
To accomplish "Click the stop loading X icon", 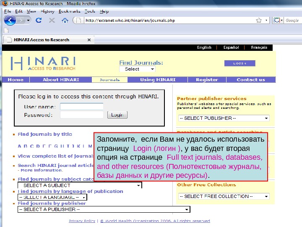I will point(52,20).
